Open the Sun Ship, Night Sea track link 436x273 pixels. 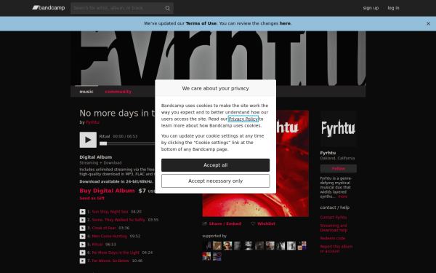click(110, 212)
